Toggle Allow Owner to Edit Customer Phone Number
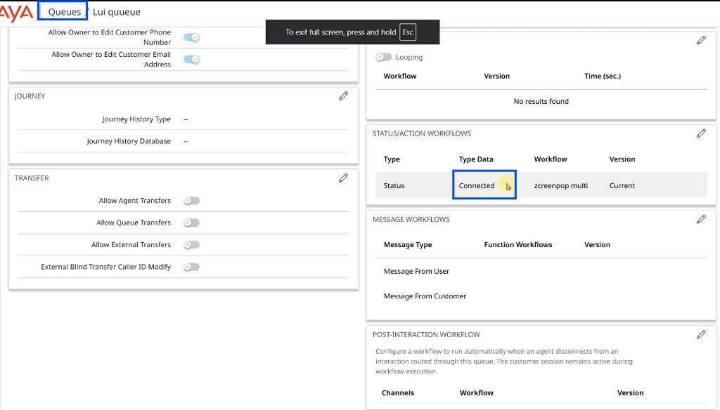Image resolution: width=720 pixels, height=410 pixels. (x=191, y=37)
